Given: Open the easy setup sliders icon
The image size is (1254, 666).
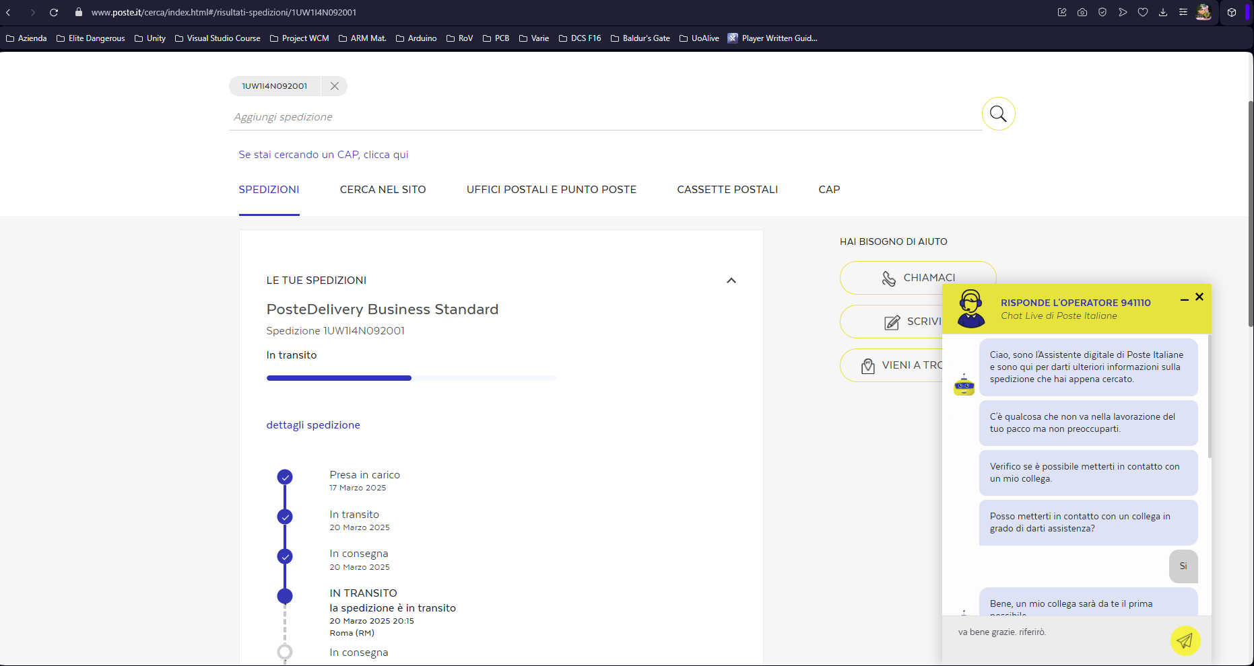Looking at the screenshot, I should pyautogui.click(x=1183, y=12).
